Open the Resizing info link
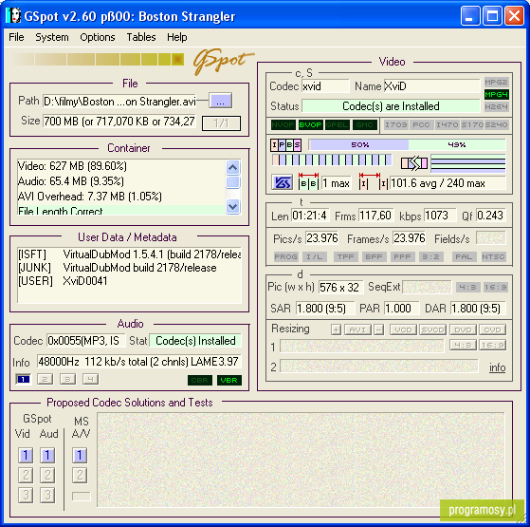This screenshot has height=527, width=530. click(497, 367)
